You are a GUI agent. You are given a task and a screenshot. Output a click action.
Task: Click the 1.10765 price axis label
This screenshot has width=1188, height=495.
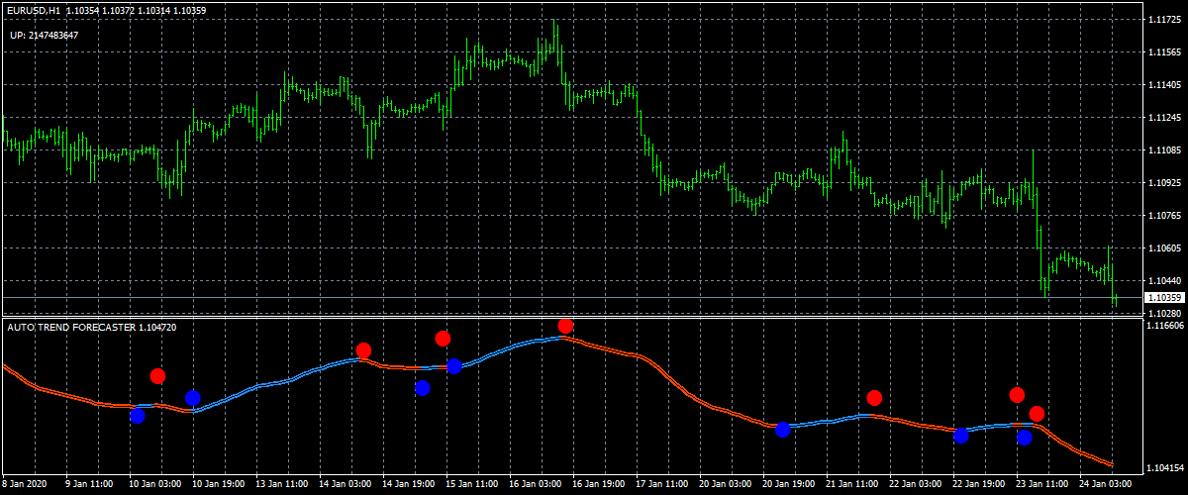pos(1163,216)
